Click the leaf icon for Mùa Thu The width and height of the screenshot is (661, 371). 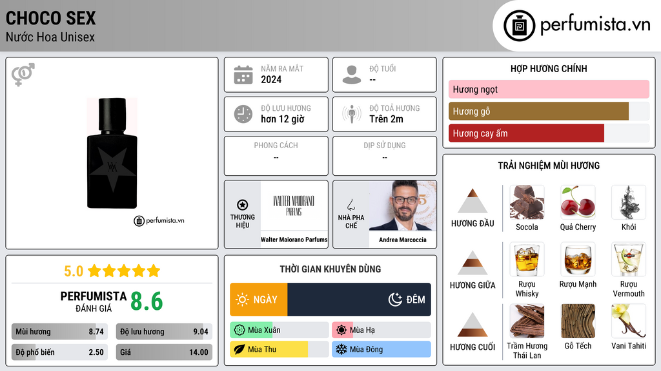pos(239,350)
